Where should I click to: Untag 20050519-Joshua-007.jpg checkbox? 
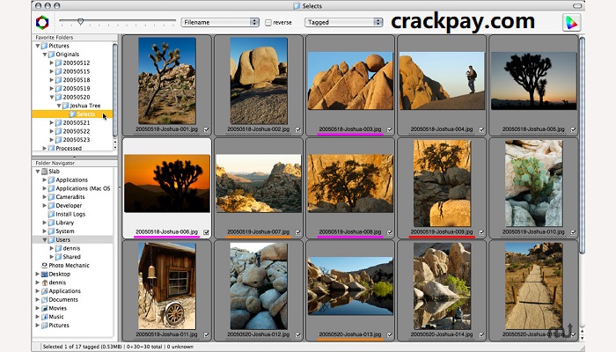297,232
